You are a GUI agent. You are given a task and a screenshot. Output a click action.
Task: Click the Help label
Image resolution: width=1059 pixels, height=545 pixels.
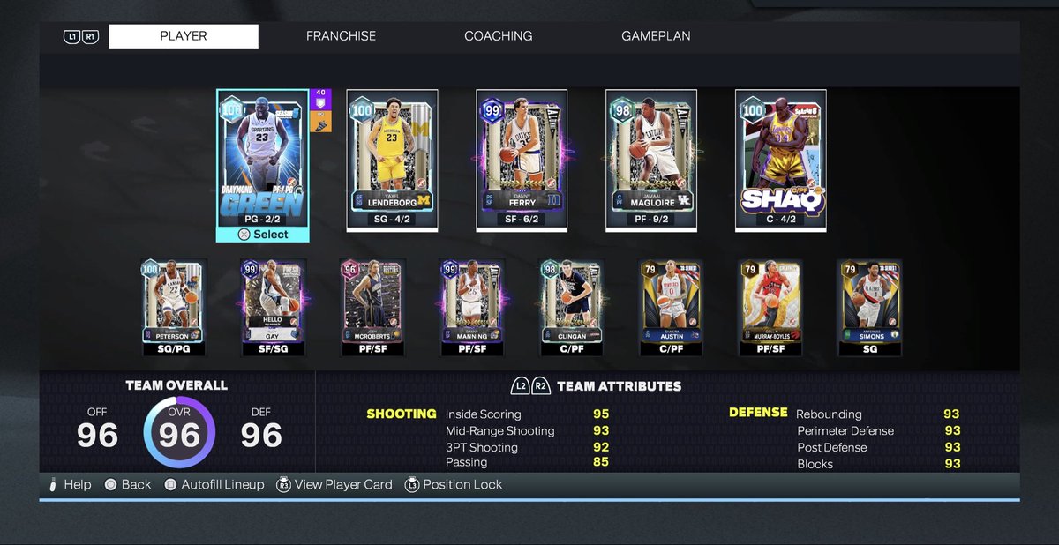(77, 484)
